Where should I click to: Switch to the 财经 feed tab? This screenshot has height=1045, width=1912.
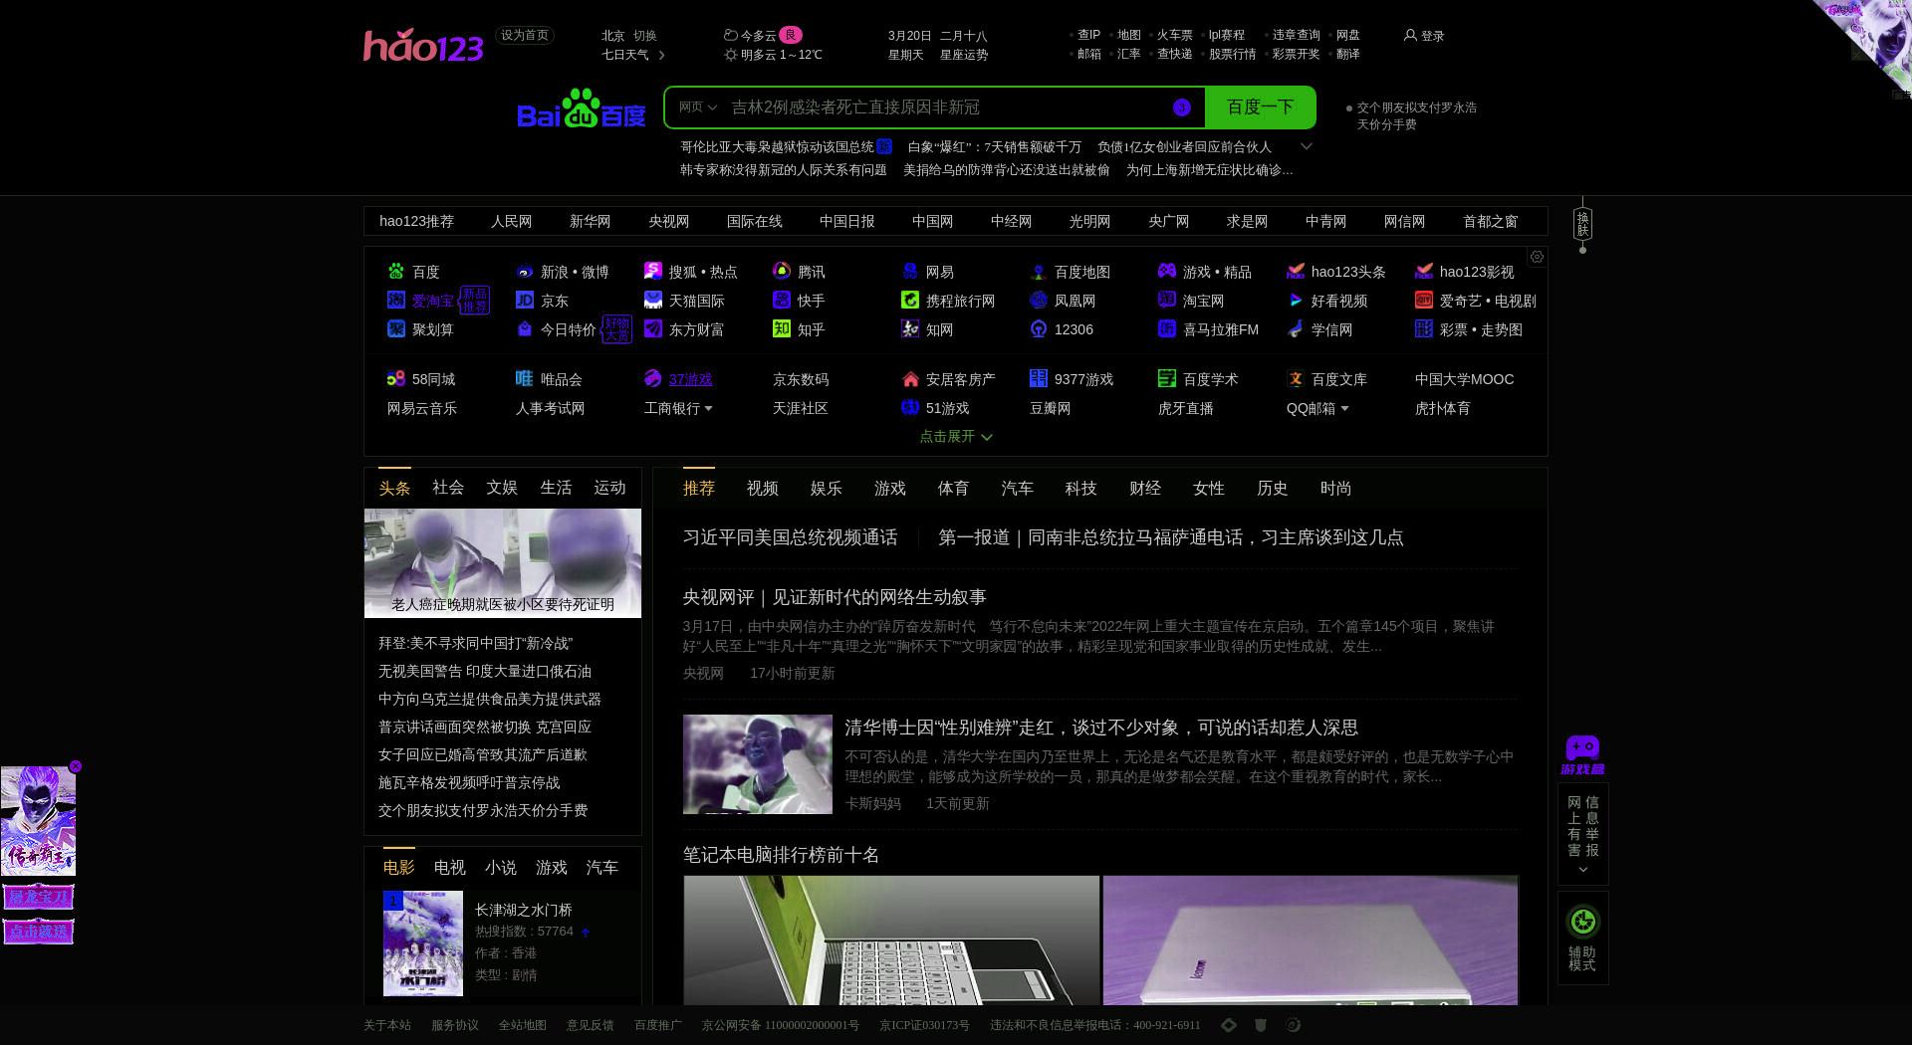tap(1144, 488)
